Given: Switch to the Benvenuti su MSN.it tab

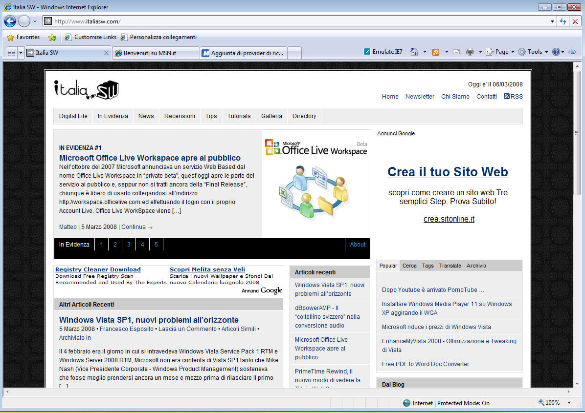Looking at the screenshot, I should point(156,53).
